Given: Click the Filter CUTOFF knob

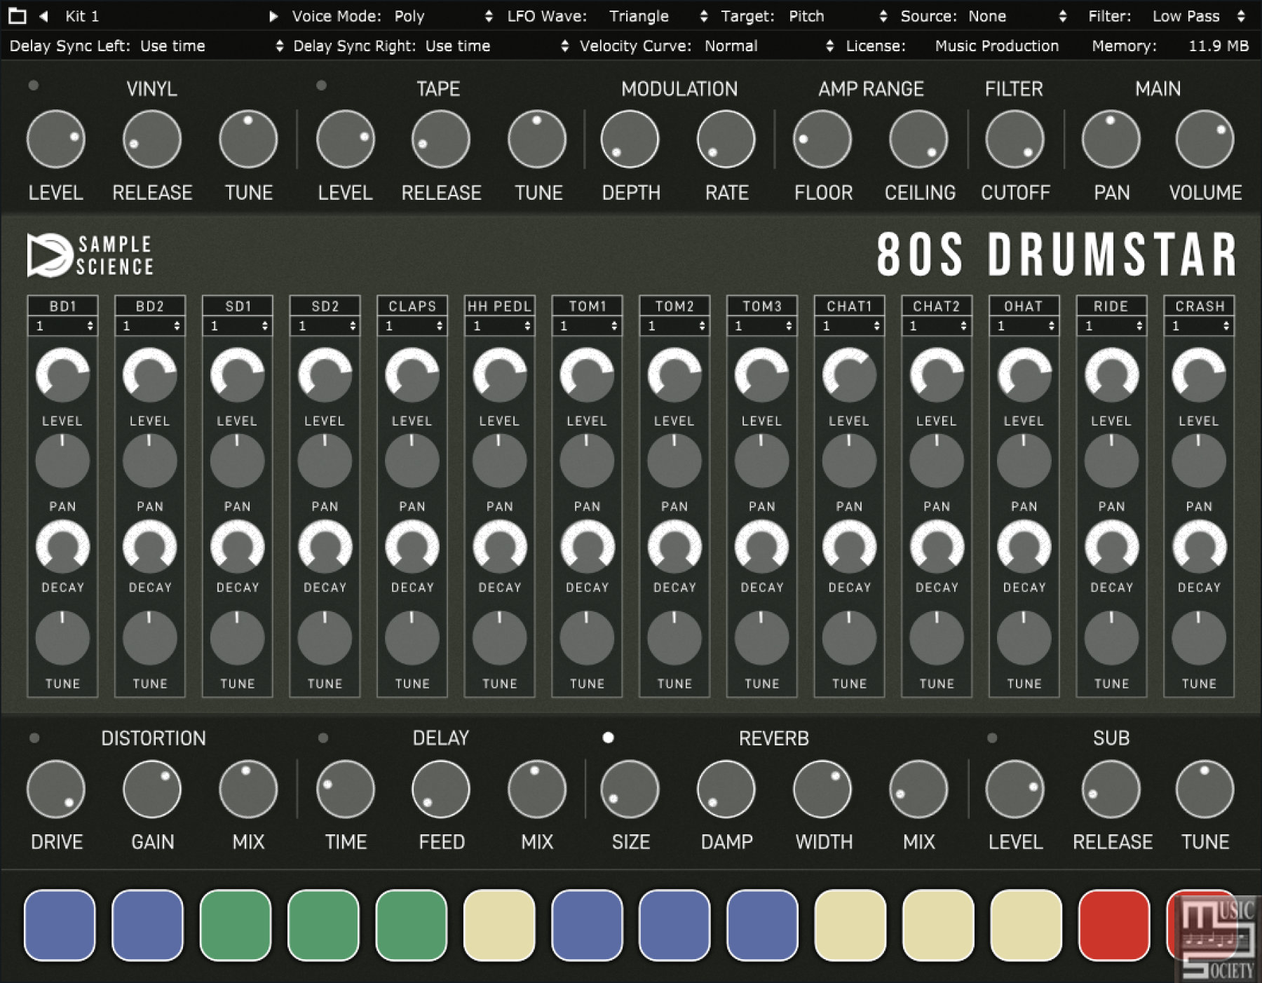Looking at the screenshot, I should pos(1015,139).
